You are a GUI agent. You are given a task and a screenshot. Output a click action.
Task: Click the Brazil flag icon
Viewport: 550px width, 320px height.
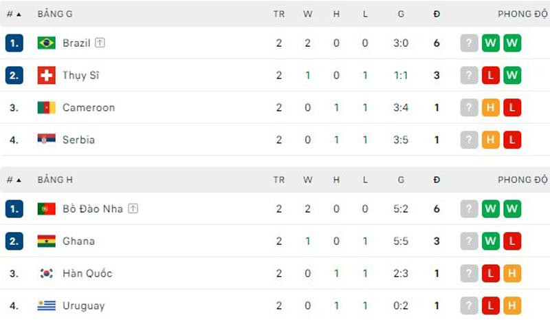pyautogui.click(x=46, y=43)
